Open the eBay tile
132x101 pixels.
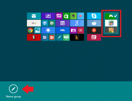click(34, 23)
